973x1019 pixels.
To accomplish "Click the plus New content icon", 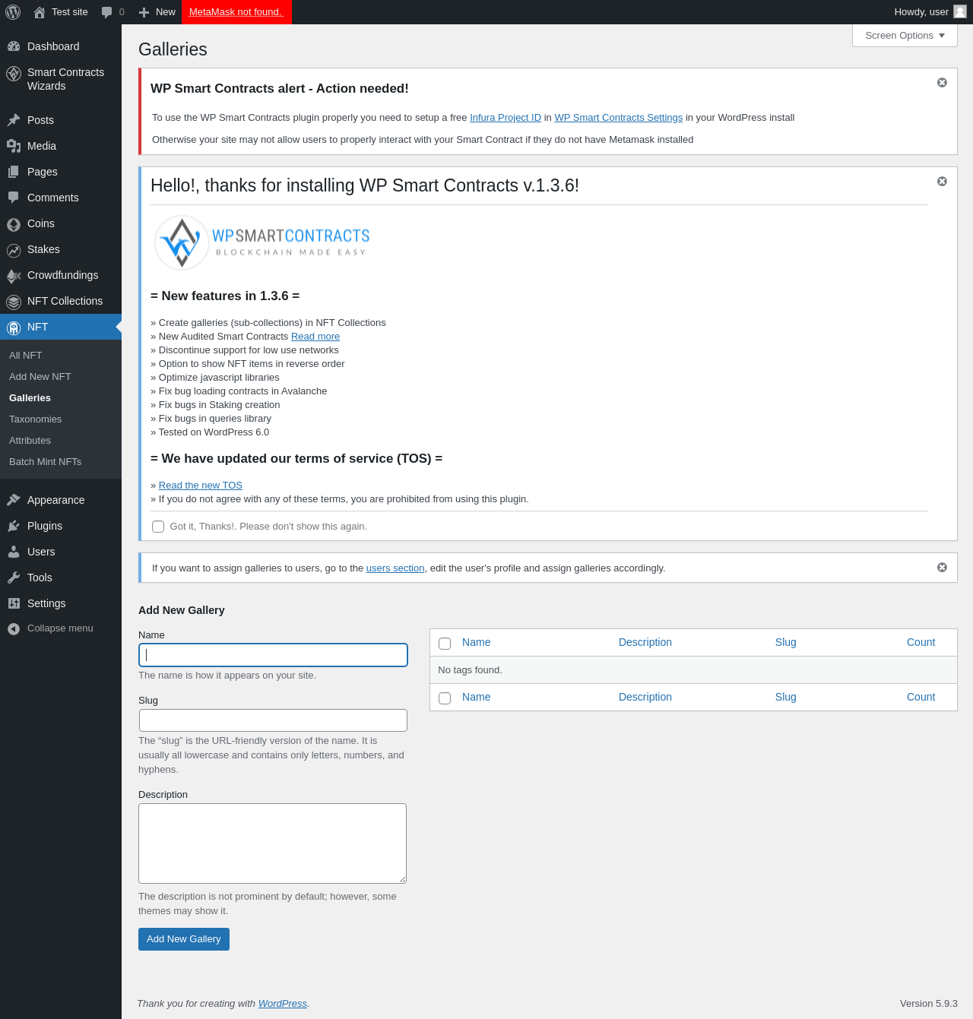I will [144, 12].
